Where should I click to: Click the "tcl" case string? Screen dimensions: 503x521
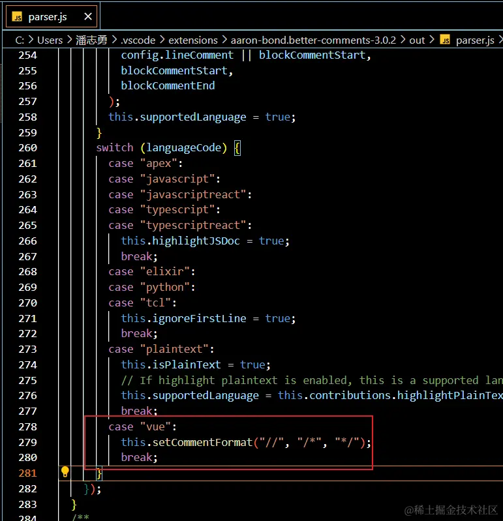tap(155, 303)
